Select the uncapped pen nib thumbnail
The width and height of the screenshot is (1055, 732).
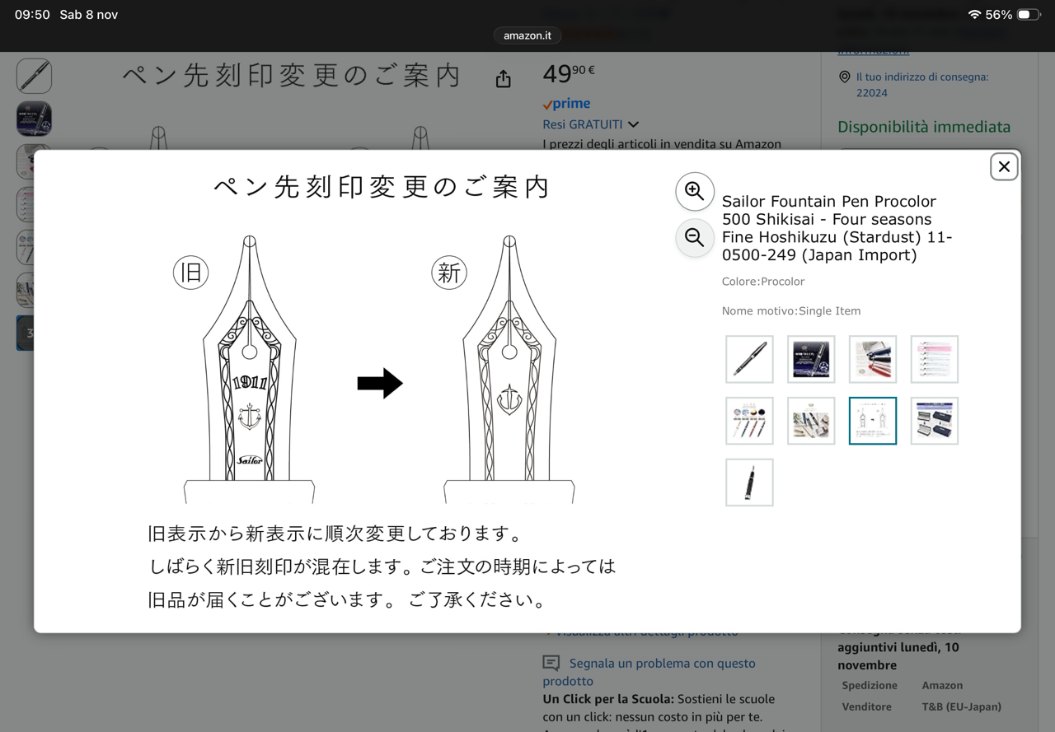pos(749,483)
